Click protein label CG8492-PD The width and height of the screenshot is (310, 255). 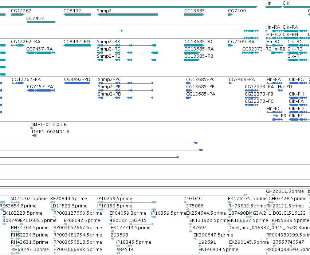(77, 80)
